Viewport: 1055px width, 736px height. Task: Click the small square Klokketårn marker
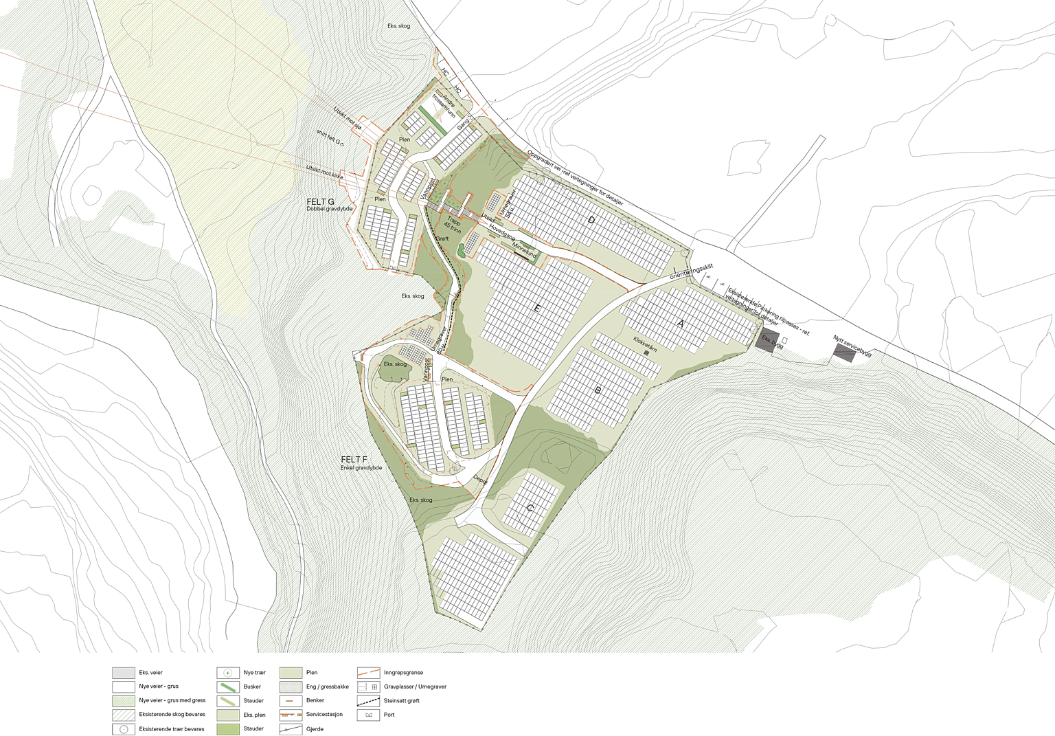[x=646, y=352]
